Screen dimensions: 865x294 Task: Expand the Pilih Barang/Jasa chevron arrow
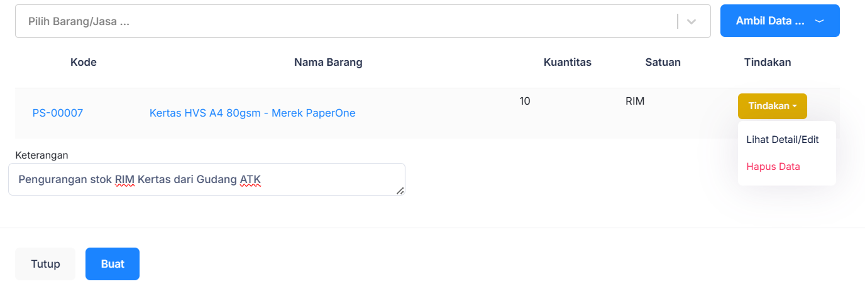tap(691, 21)
